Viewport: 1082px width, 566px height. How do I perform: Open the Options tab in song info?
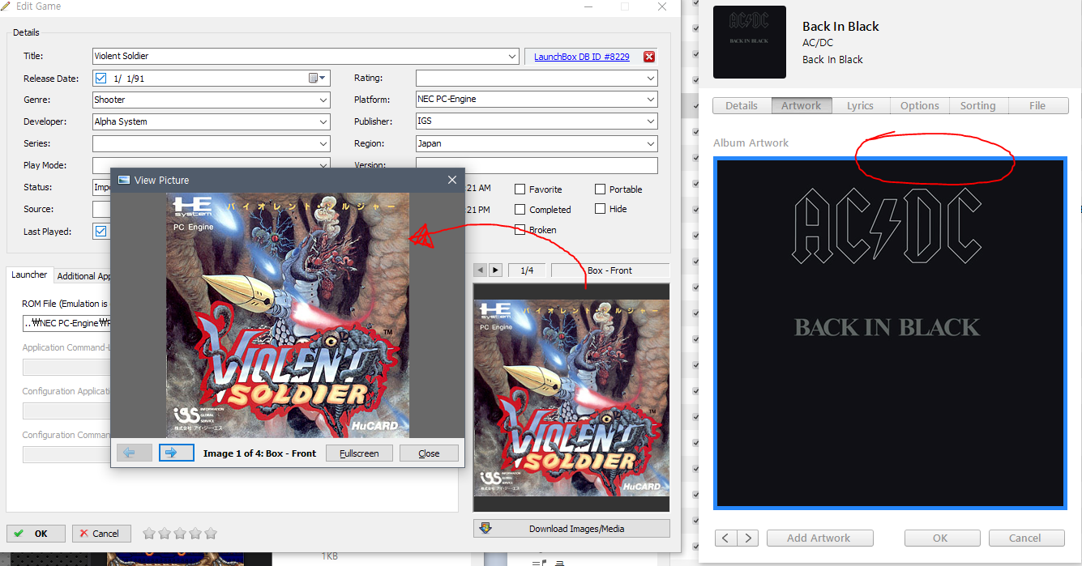919,105
